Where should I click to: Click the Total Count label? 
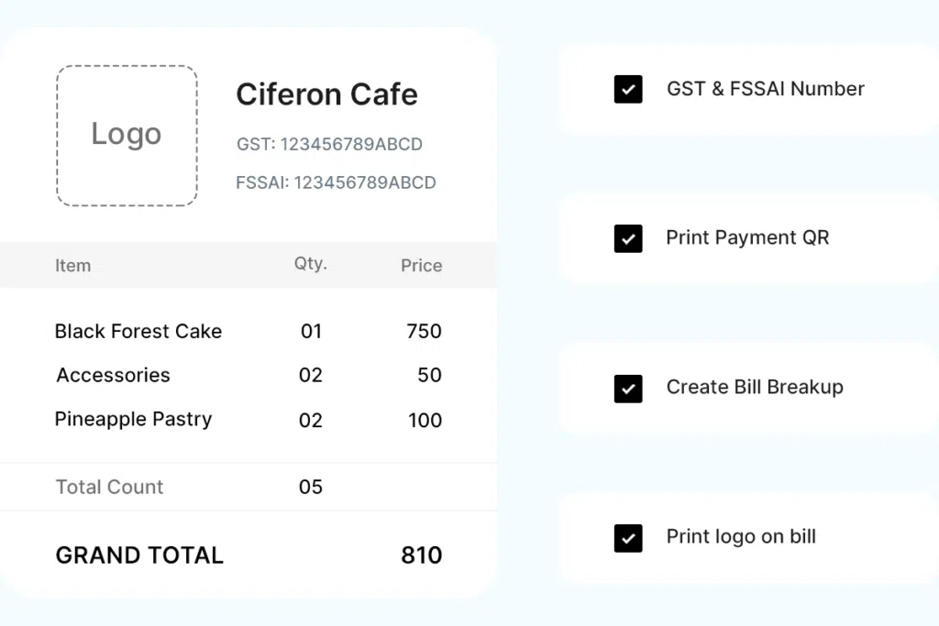pyautogui.click(x=109, y=488)
